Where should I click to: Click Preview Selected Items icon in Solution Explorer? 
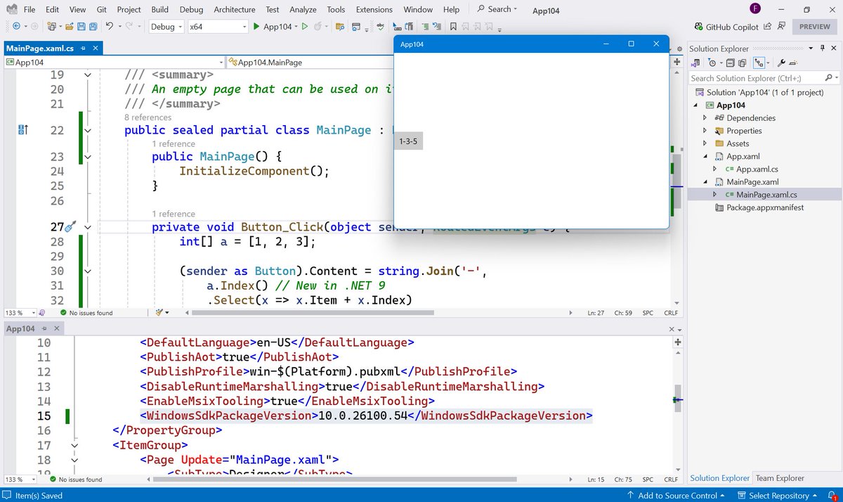point(794,63)
